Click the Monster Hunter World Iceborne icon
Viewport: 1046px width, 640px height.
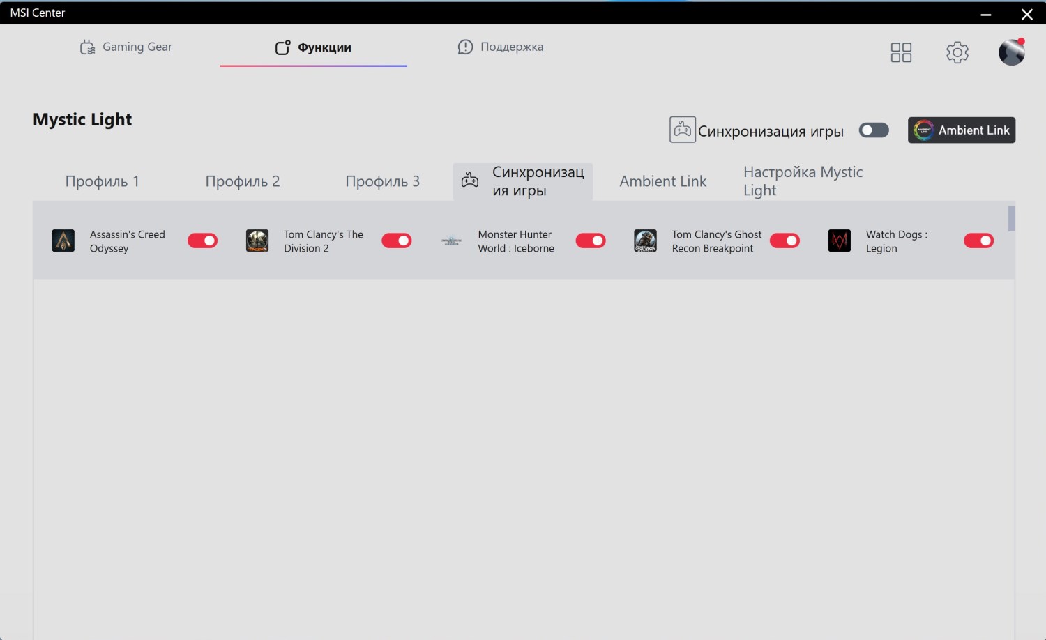(x=451, y=241)
